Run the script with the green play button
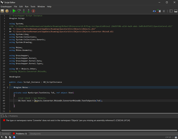 click(14, 11)
